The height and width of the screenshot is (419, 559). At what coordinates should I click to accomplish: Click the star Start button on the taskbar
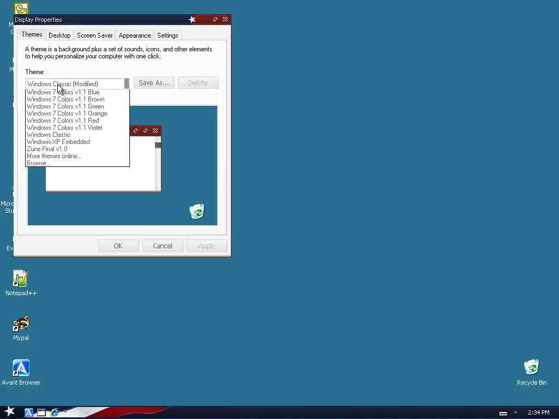(x=10, y=411)
